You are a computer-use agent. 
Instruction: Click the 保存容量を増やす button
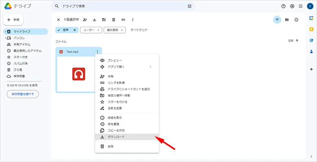[x=23, y=94]
